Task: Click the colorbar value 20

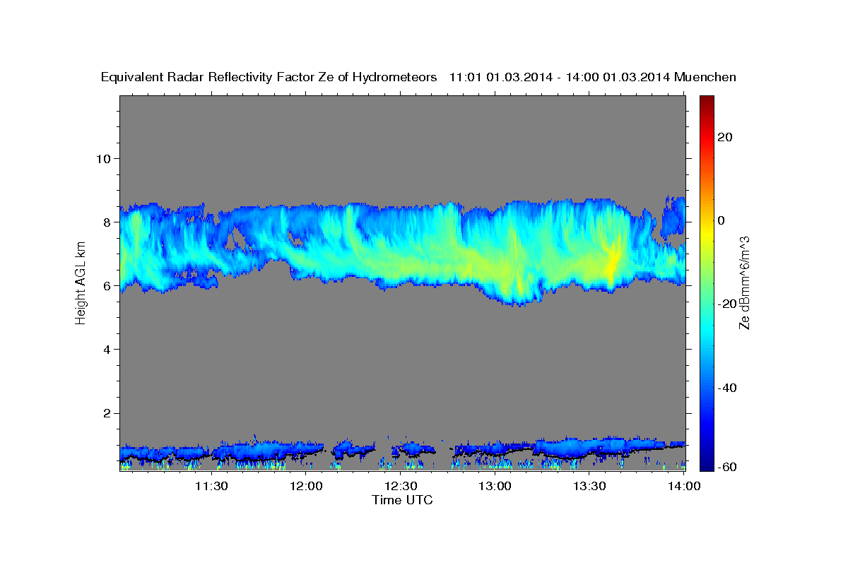Action: pyautogui.click(x=724, y=137)
